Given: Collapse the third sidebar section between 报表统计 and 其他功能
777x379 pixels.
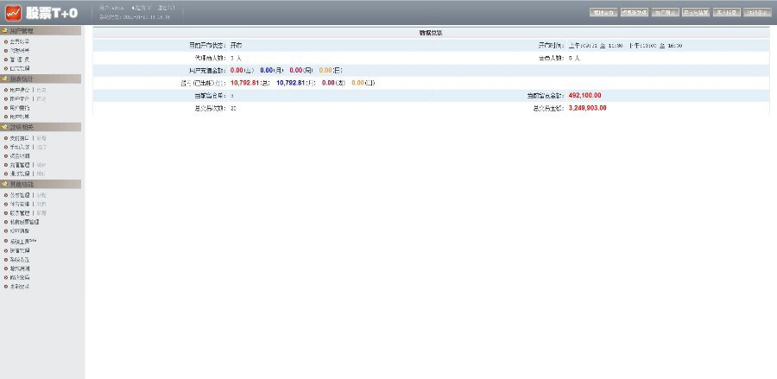Looking at the screenshot, I should click(x=41, y=127).
